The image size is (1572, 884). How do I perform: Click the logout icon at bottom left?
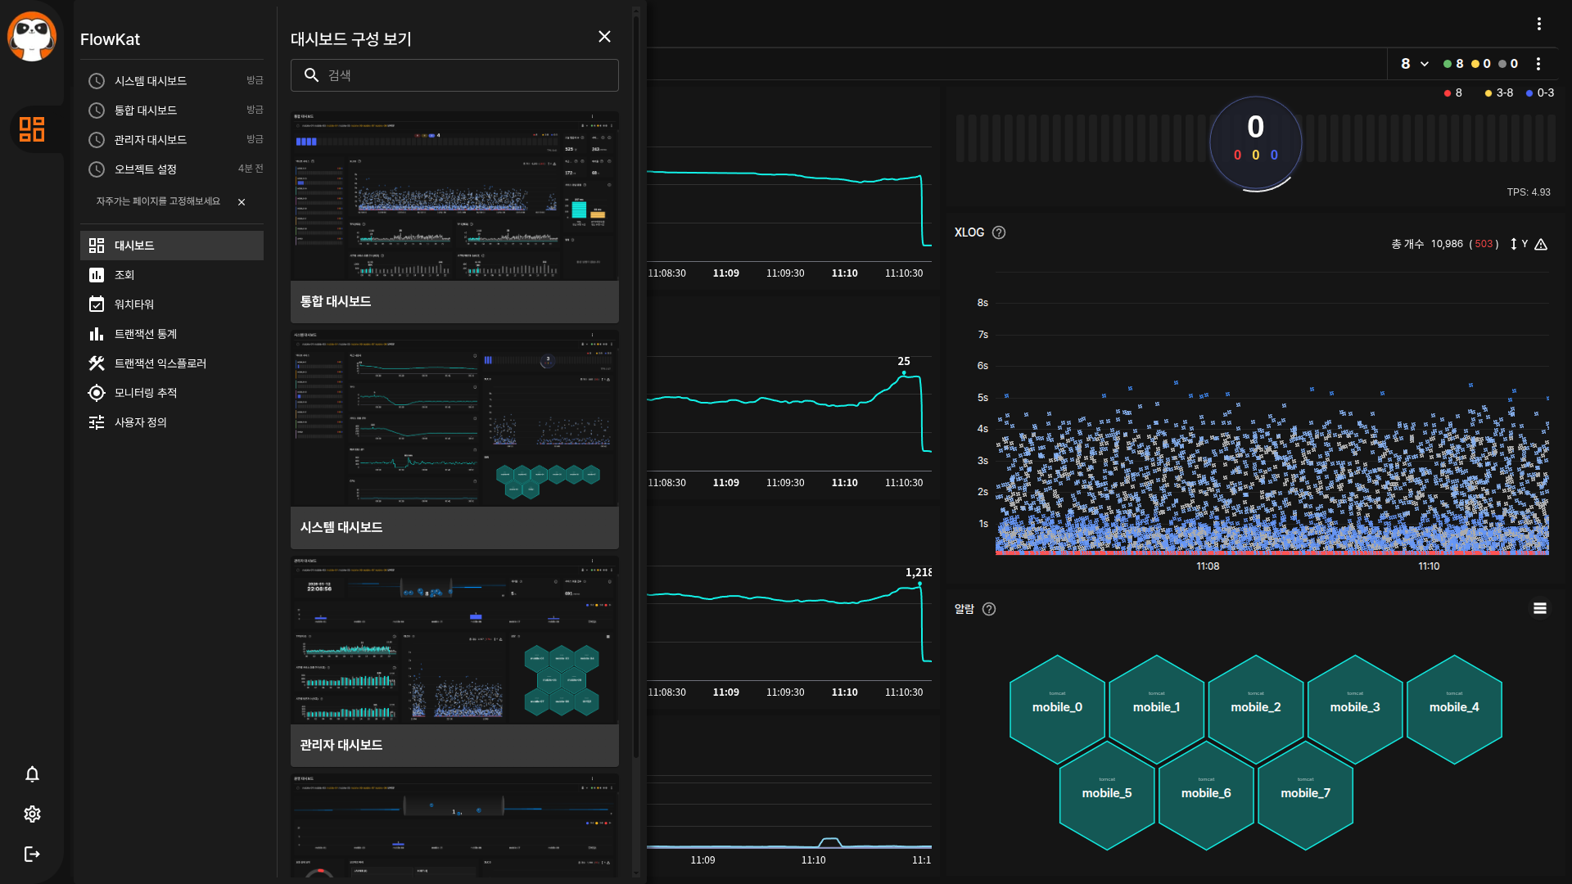pyautogui.click(x=32, y=854)
